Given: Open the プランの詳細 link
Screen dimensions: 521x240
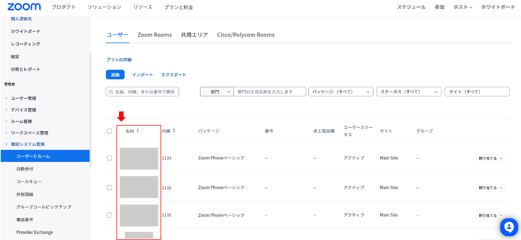Looking at the screenshot, I should [119, 60].
